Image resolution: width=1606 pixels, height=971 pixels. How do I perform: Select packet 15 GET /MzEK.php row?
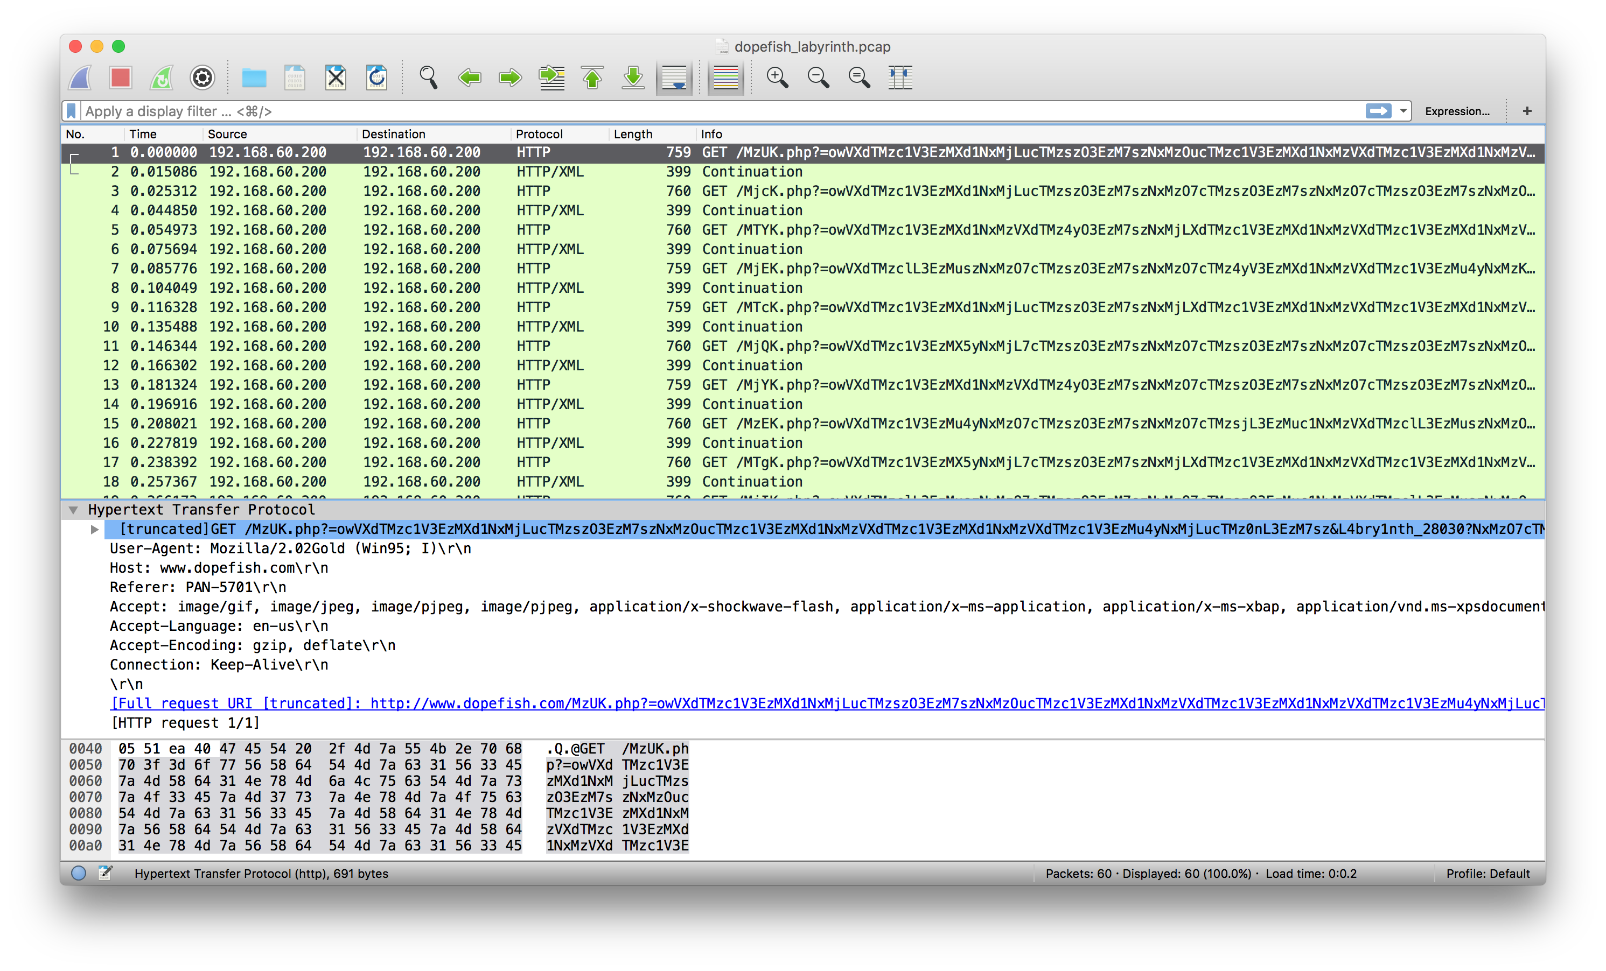pyautogui.click(x=802, y=423)
